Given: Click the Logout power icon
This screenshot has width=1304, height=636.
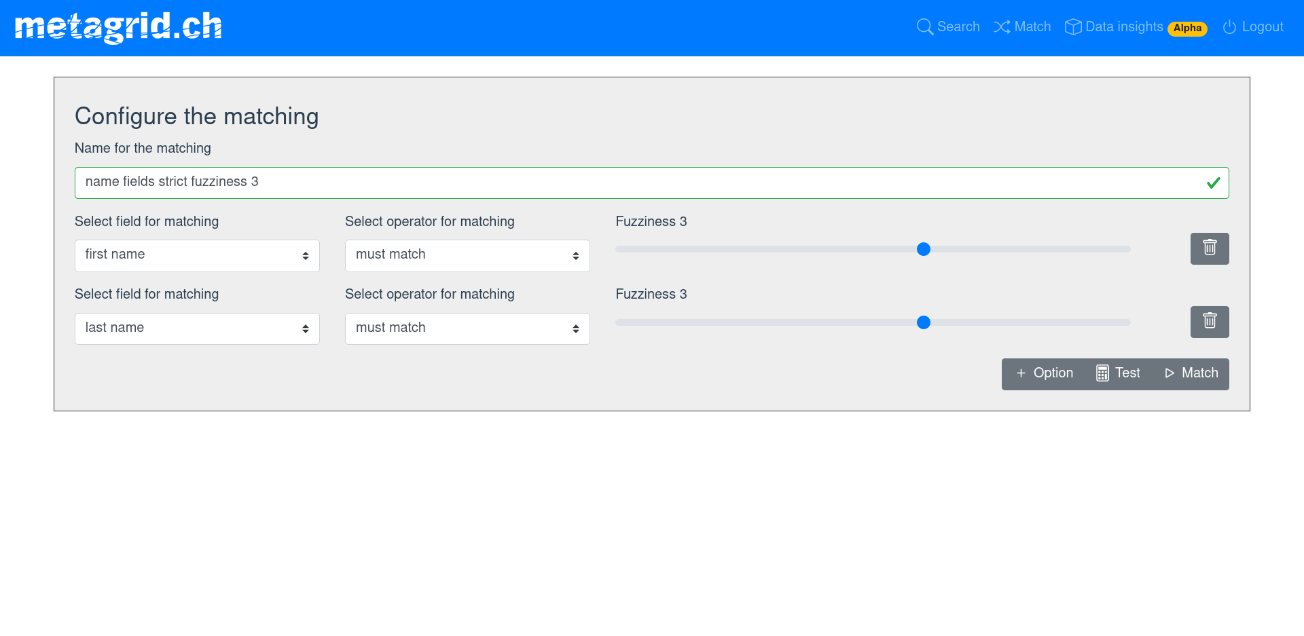Looking at the screenshot, I should [x=1229, y=27].
